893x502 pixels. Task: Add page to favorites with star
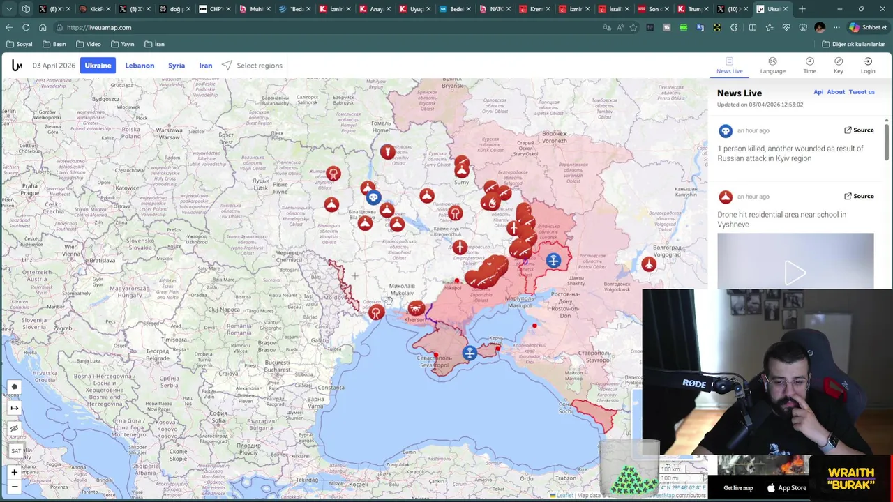point(633,27)
